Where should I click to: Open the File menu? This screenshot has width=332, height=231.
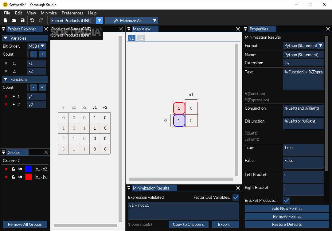coord(7,13)
